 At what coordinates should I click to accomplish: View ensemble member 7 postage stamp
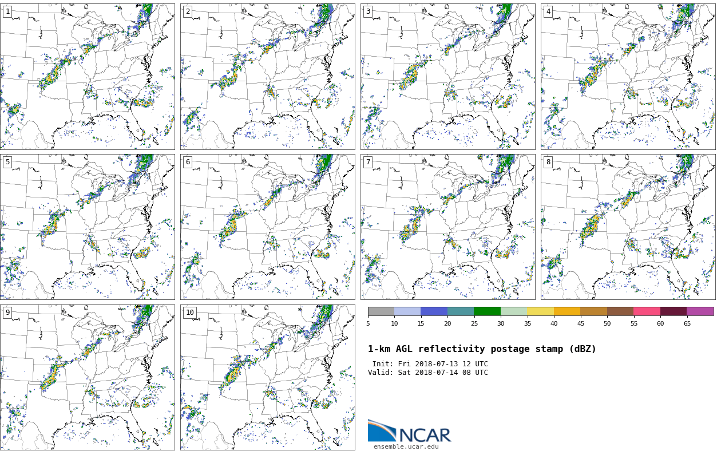[448, 227]
